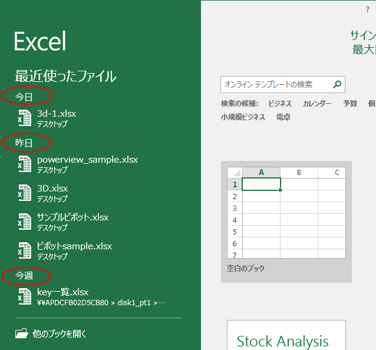Click 他のブックを開く to browse workbooks
Image resolution: width=376 pixels, height=350 pixels.
pyautogui.click(x=60, y=334)
